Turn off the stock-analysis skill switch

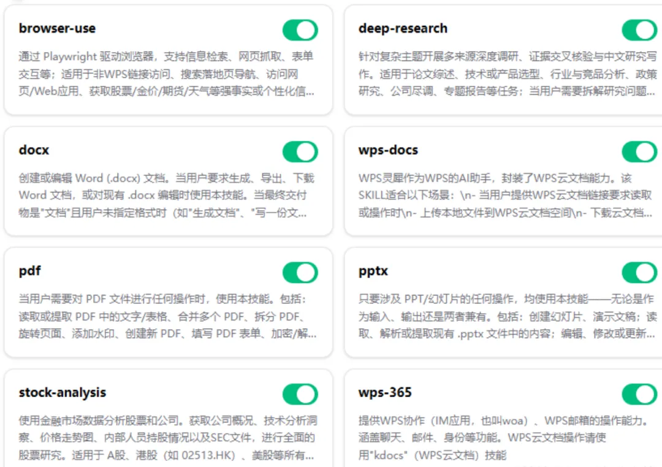click(300, 394)
